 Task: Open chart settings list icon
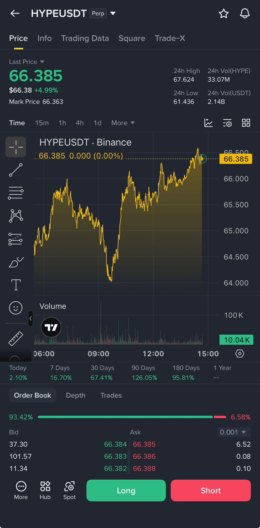(x=227, y=123)
